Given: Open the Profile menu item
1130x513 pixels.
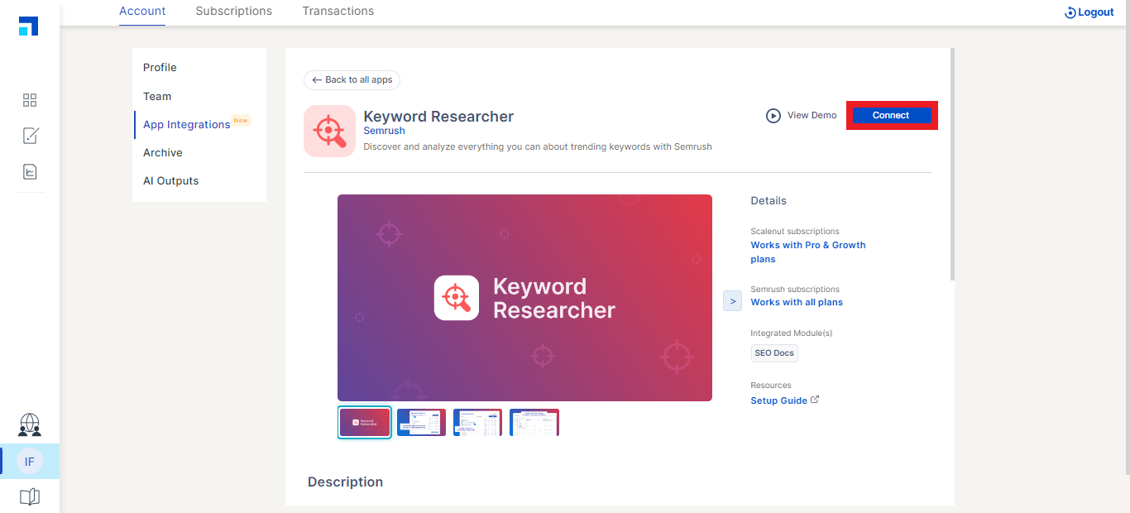Looking at the screenshot, I should pyautogui.click(x=160, y=68).
